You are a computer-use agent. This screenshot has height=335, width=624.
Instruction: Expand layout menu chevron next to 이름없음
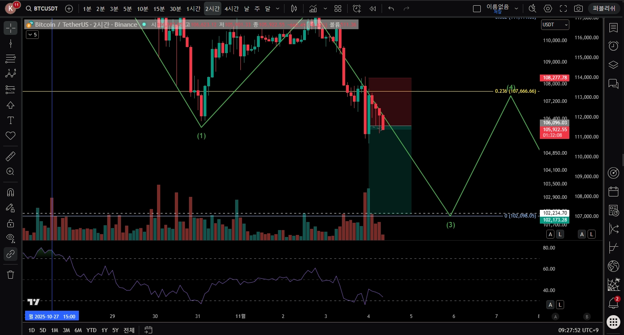(x=516, y=9)
